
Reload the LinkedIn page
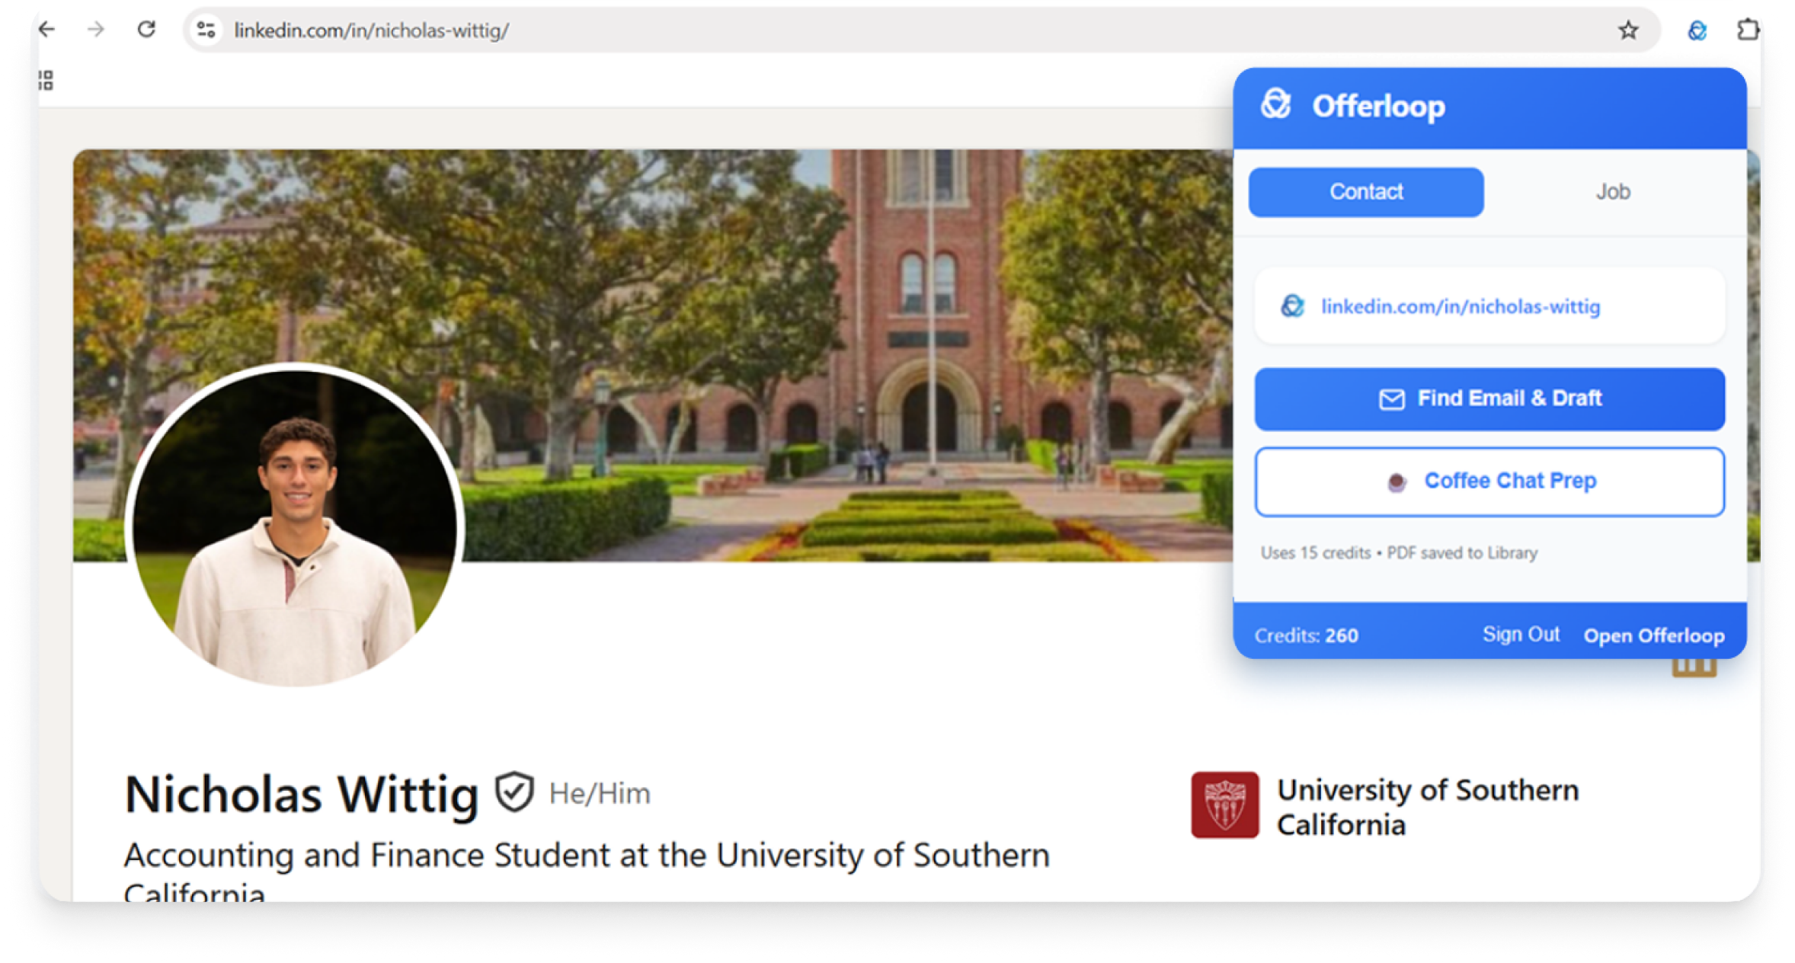click(x=146, y=30)
